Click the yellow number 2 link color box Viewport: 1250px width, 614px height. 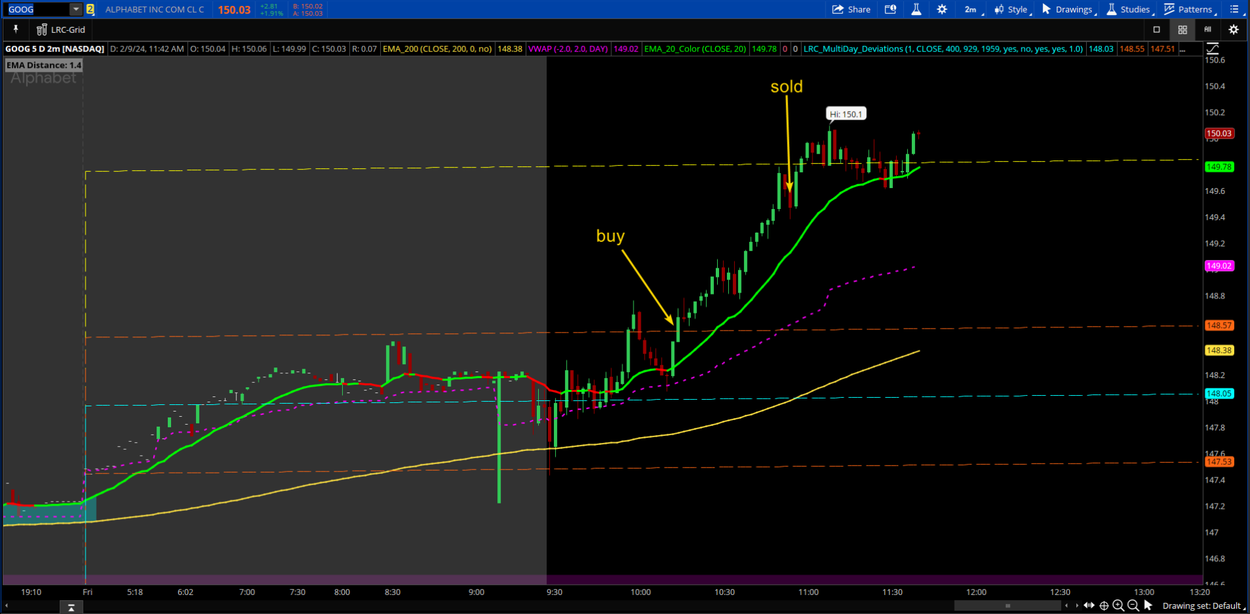[90, 9]
